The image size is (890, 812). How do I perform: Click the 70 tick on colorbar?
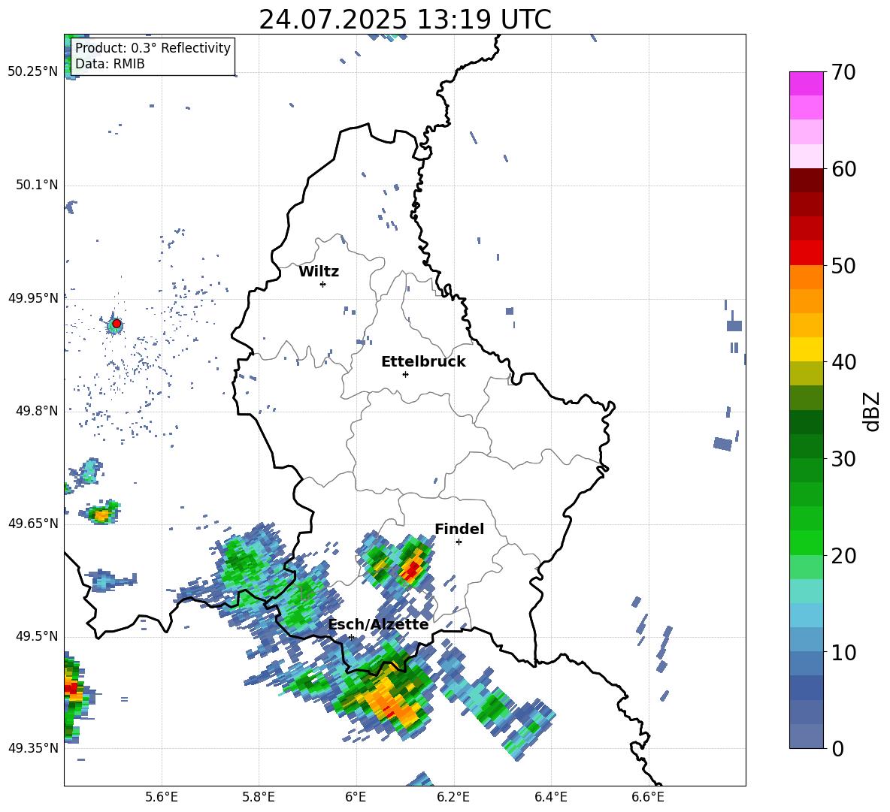(x=843, y=72)
